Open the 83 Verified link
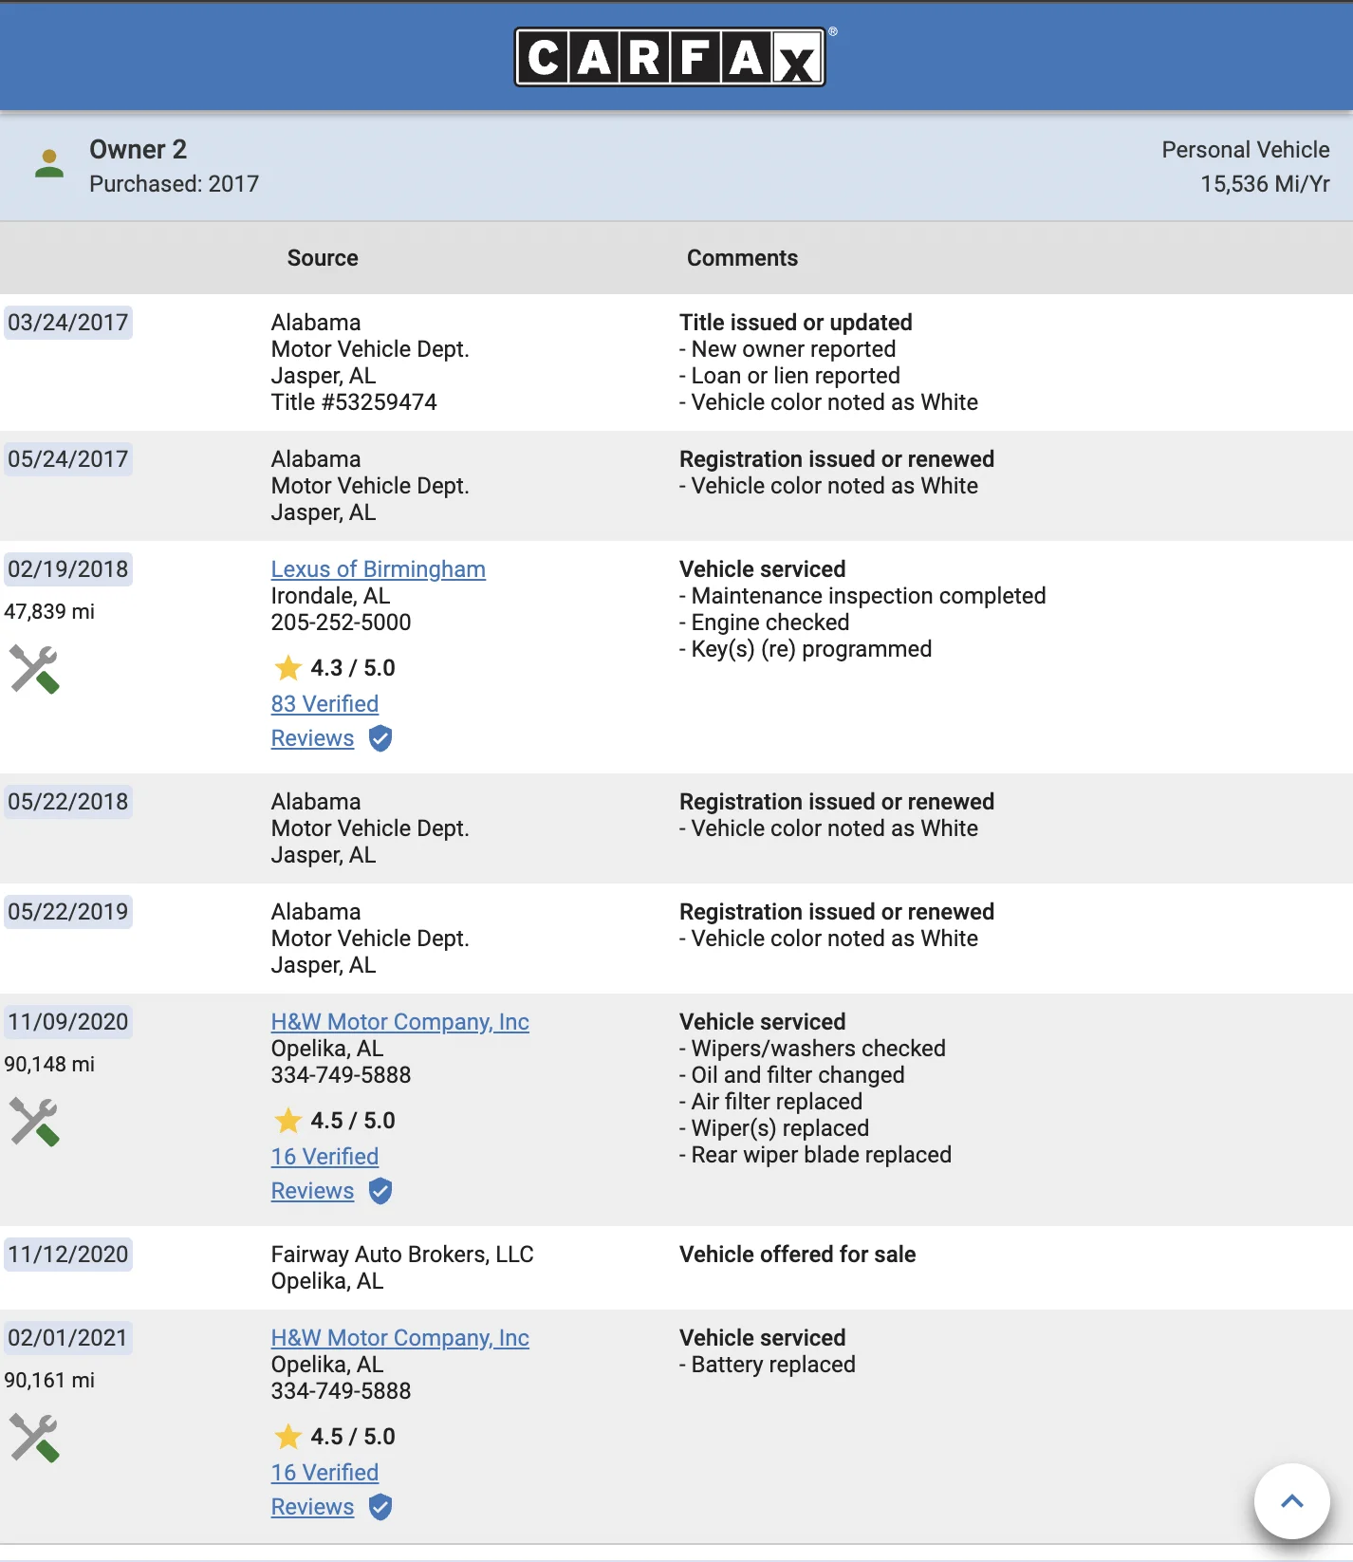 [324, 704]
